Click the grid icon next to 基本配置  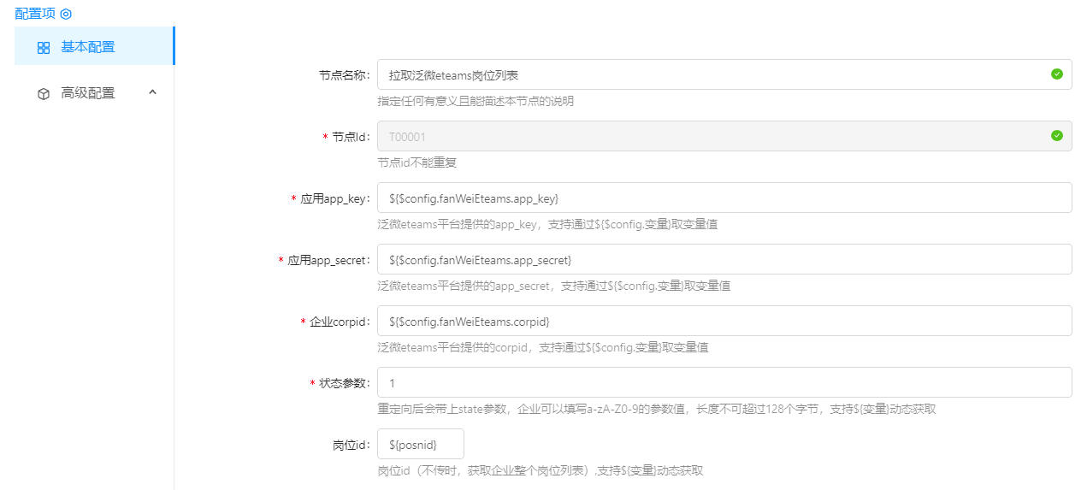click(x=44, y=48)
